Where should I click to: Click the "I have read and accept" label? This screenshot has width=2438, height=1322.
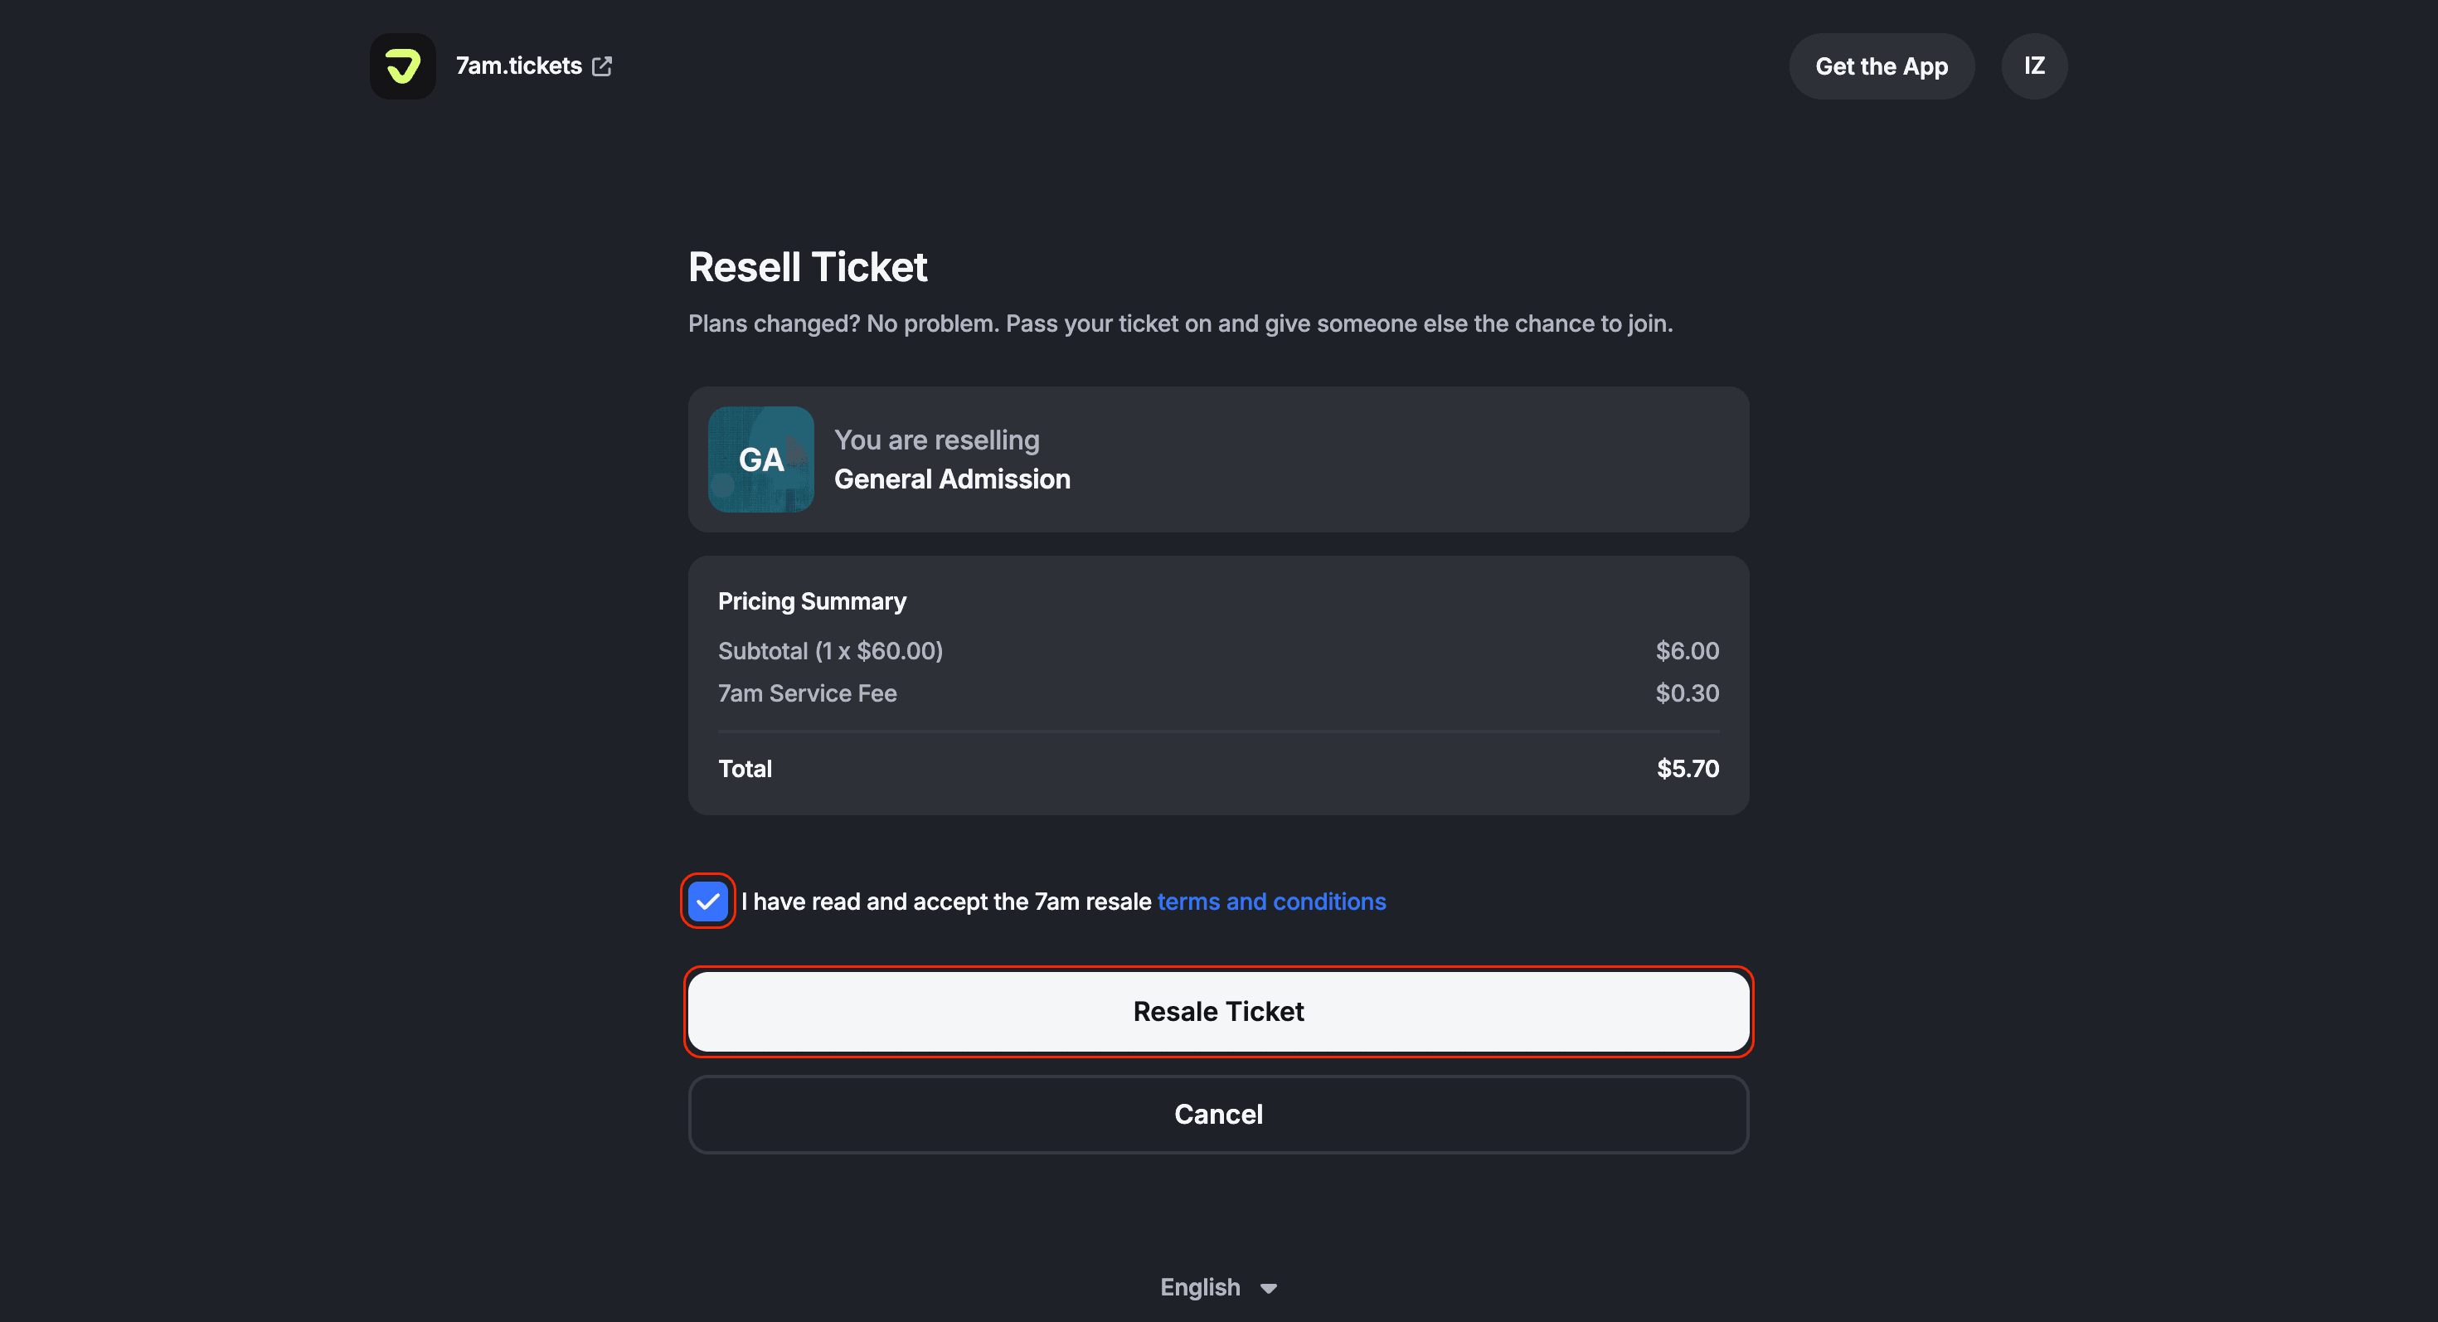945,902
